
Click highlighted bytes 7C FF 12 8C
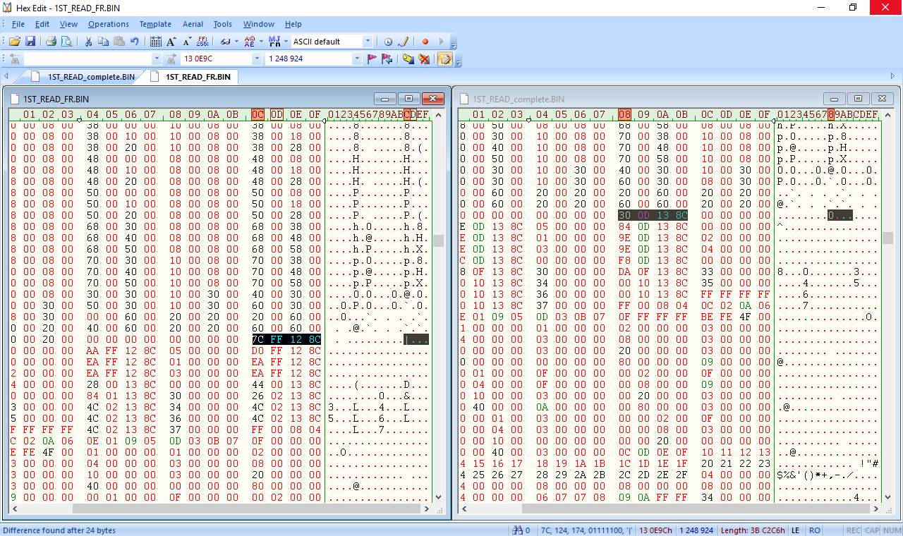286,339
